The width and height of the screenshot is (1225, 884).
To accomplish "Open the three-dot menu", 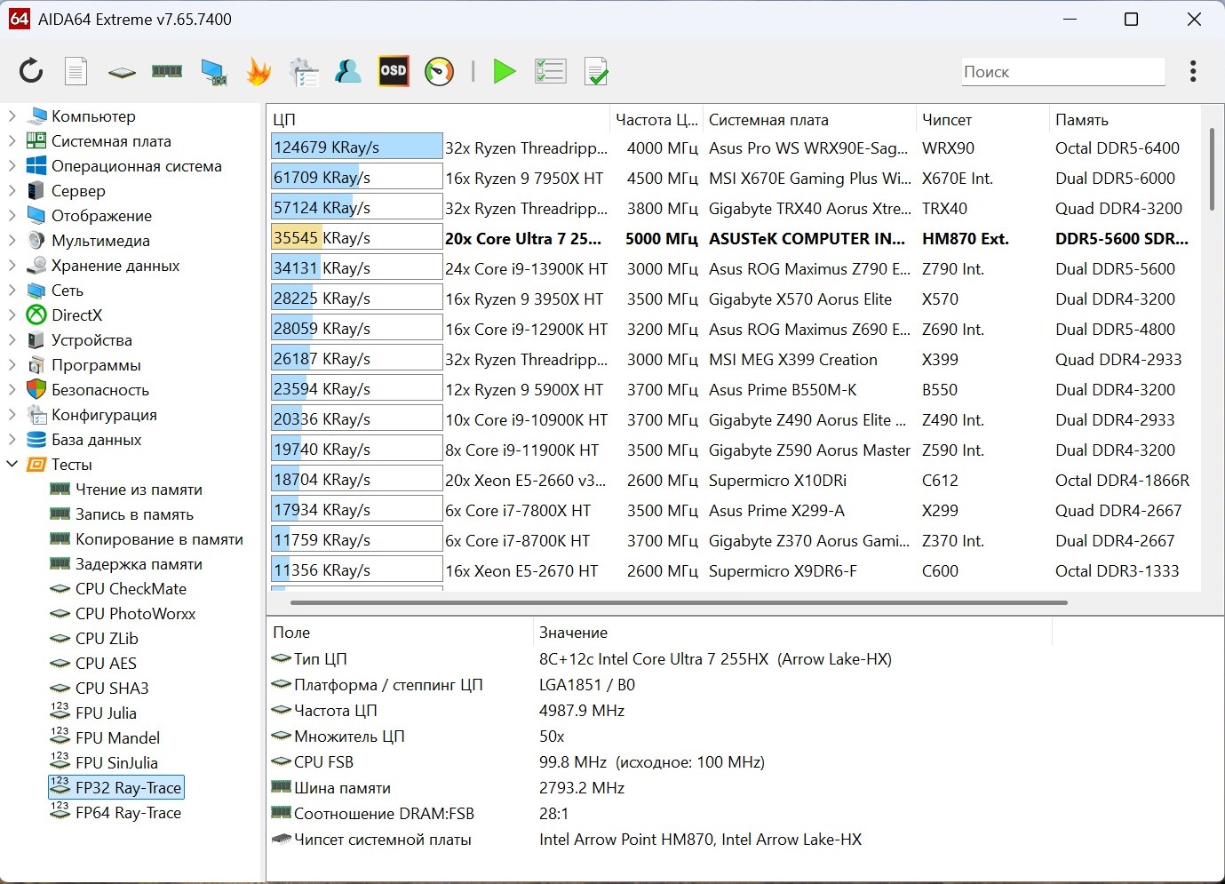I will point(1192,71).
